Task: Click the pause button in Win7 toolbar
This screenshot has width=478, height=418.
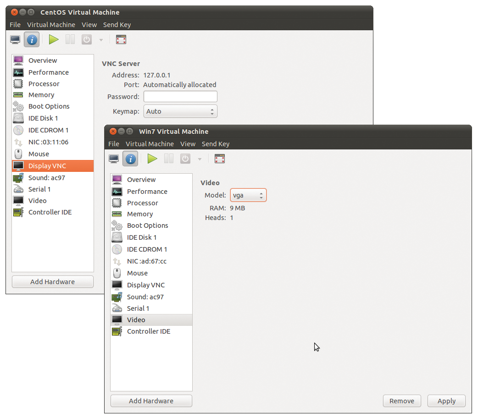Action: [169, 159]
